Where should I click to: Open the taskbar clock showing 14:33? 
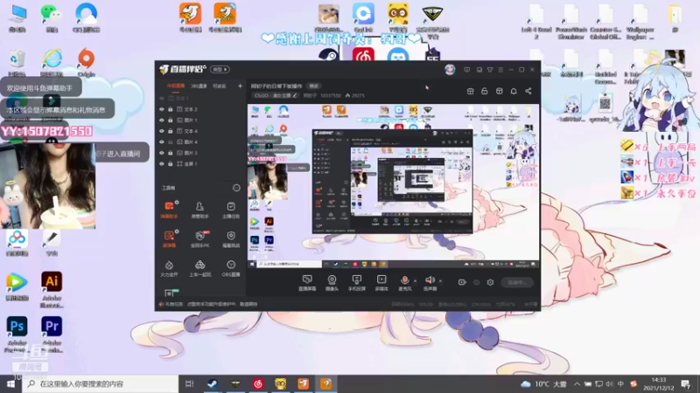point(659,383)
